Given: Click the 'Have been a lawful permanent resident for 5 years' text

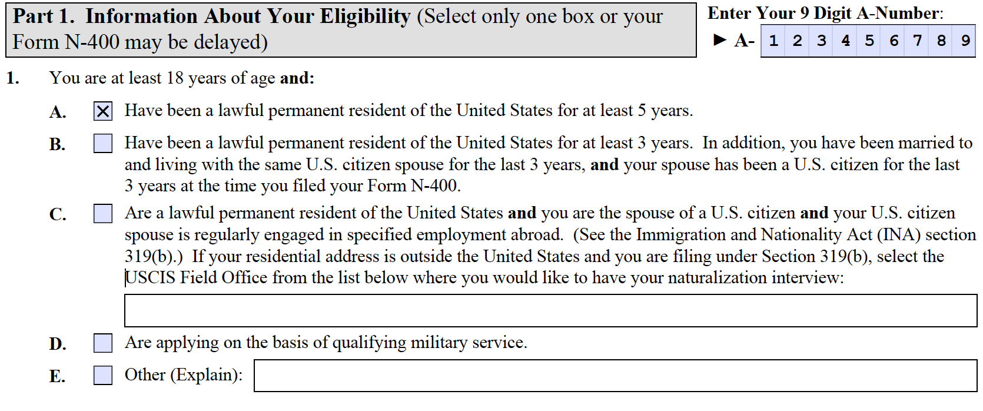Looking at the screenshot, I should point(409,111).
